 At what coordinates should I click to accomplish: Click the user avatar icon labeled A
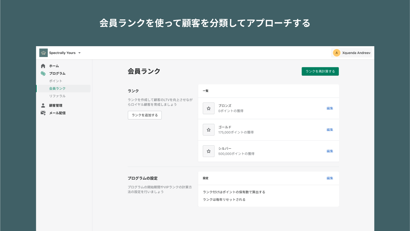coord(336,53)
